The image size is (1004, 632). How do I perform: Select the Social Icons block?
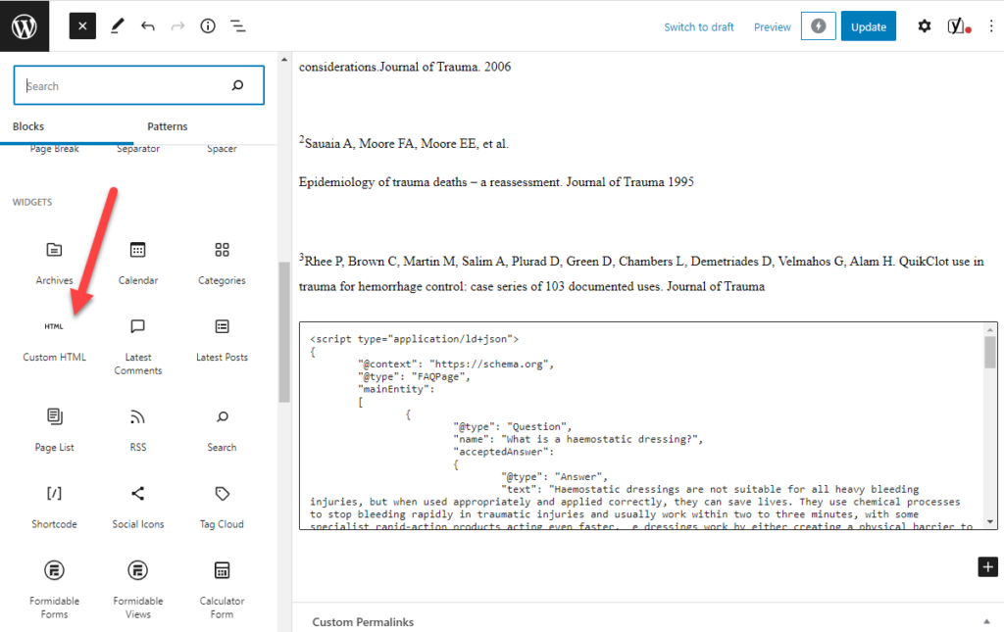pos(138,505)
